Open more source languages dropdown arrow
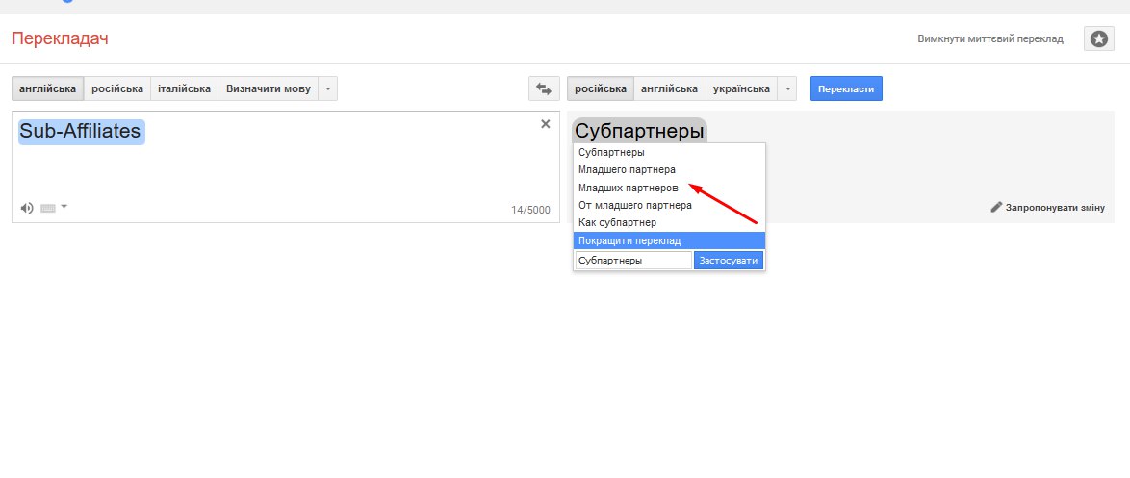 [x=328, y=89]
